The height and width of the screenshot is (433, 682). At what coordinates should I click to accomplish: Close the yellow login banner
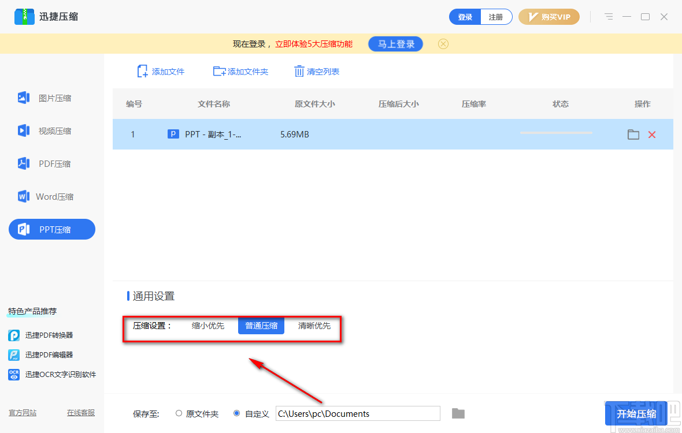pos(443,44)
